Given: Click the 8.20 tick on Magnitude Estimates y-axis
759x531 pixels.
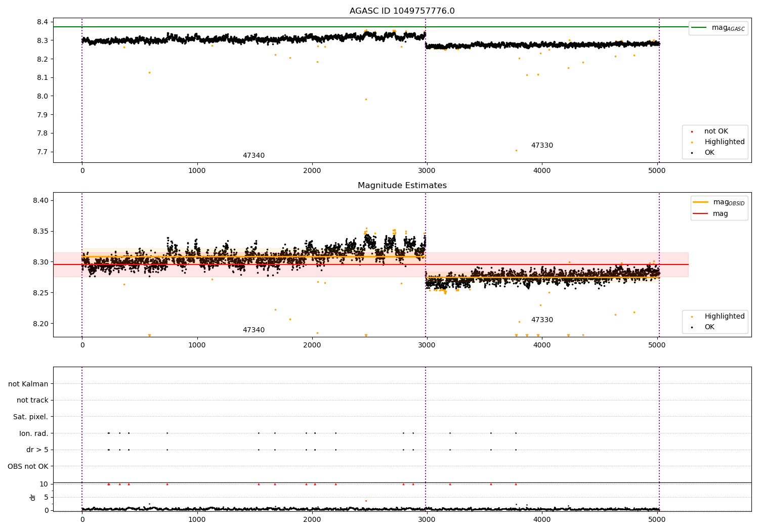Looking at the screenshot, I should pyautogui.click(x=40, y=324).
